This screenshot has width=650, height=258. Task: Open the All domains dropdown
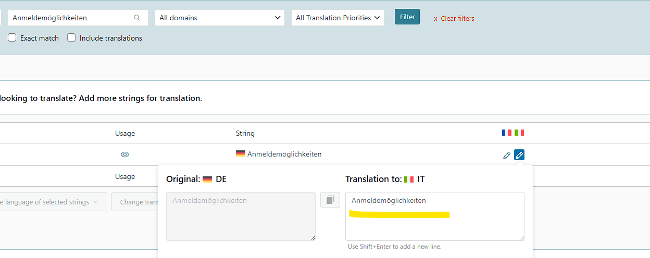[220, 18]
